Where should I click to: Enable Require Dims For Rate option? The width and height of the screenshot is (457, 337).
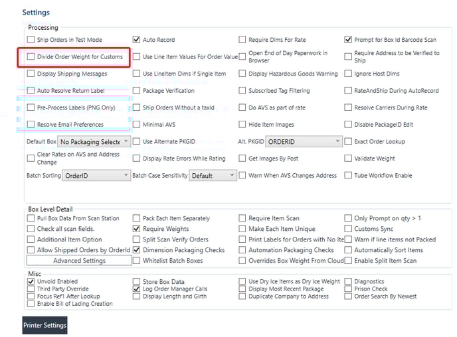243,40
